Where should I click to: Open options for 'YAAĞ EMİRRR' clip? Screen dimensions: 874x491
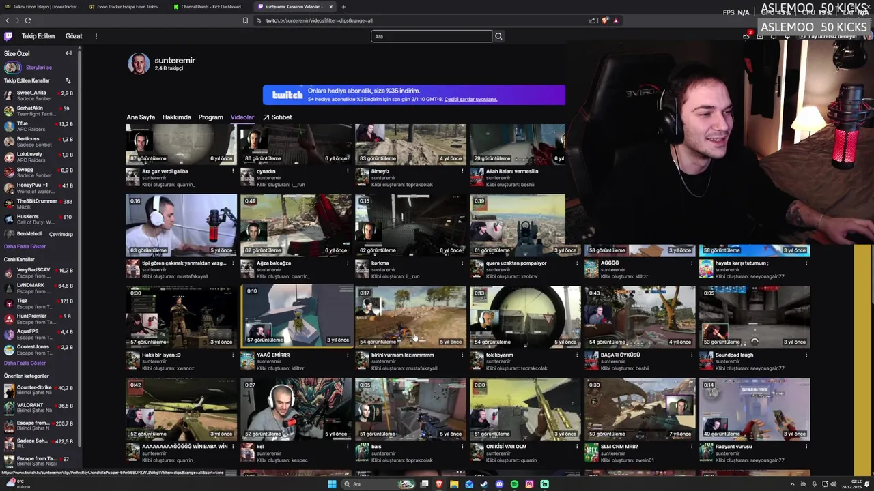coord(348,355)
